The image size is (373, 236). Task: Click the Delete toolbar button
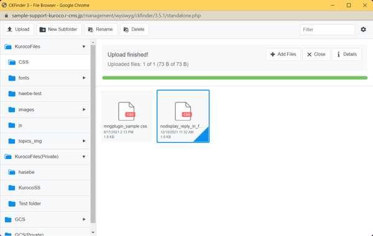(134, 29)
